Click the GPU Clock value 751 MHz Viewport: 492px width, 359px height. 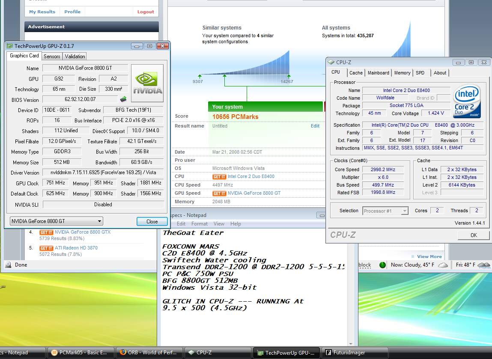[x=56, y=183]
